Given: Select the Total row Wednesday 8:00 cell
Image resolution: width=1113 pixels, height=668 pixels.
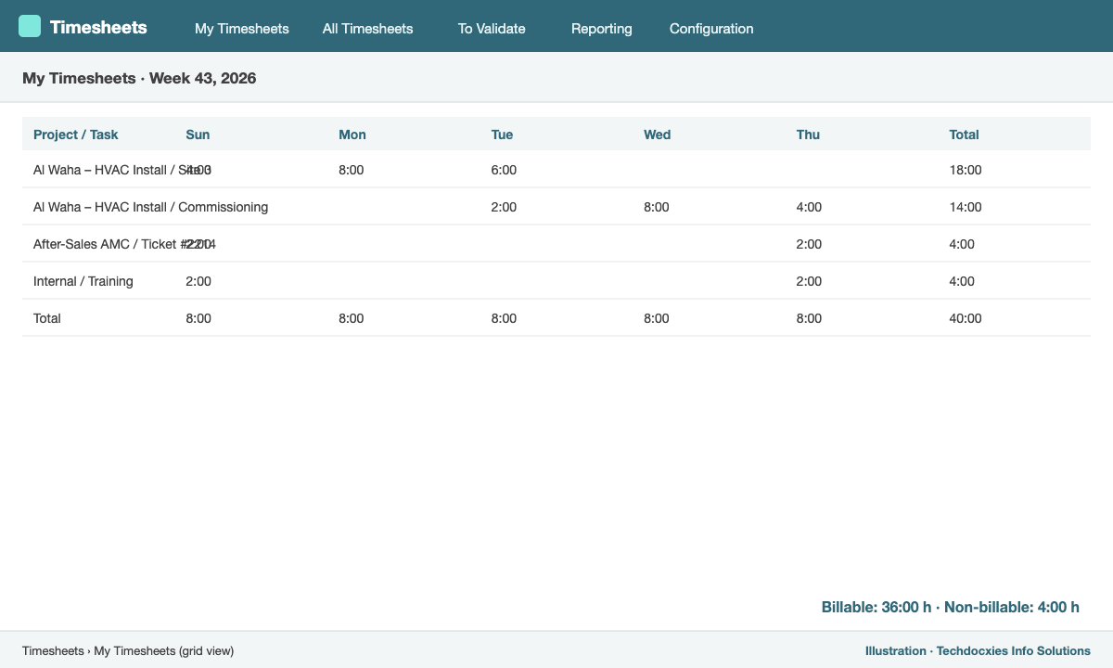Looking at the screenshot, I should point(657,318).
